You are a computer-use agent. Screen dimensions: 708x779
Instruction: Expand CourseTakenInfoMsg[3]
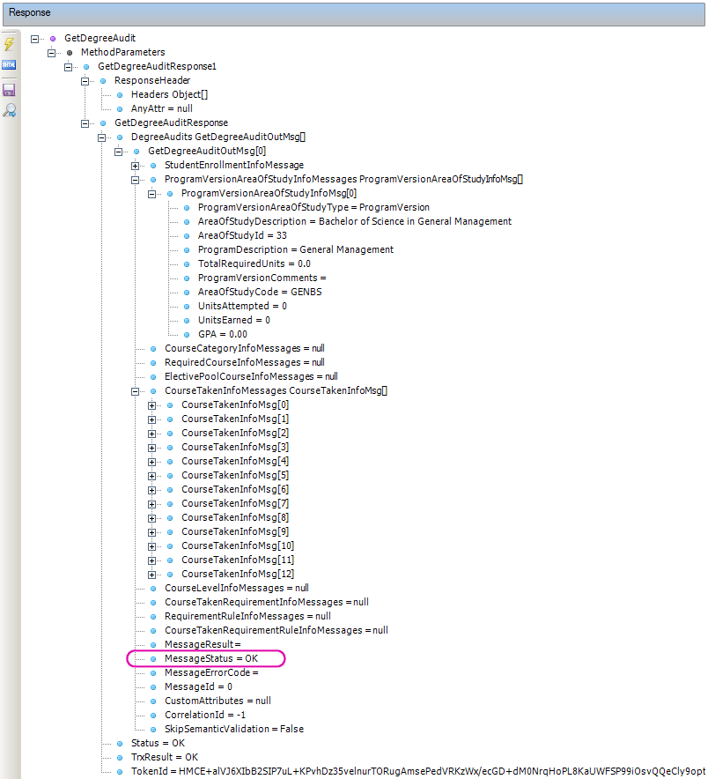(x=152, y=448)
